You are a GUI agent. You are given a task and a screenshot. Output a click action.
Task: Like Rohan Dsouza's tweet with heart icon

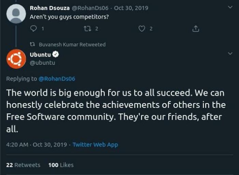coord(142,29)
